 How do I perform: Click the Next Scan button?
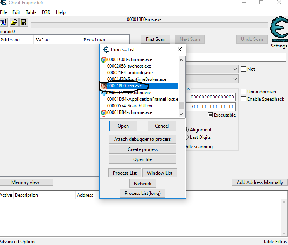[x=190, y=39]
